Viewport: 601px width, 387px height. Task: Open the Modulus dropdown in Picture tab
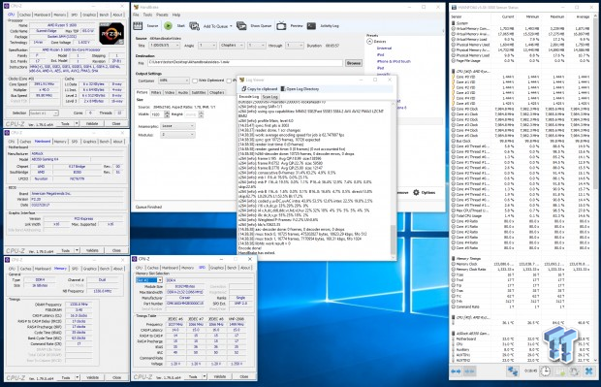coord(177,135)
